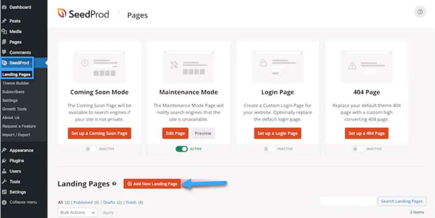Preview the Maintenance Mode page

point(203,133)
